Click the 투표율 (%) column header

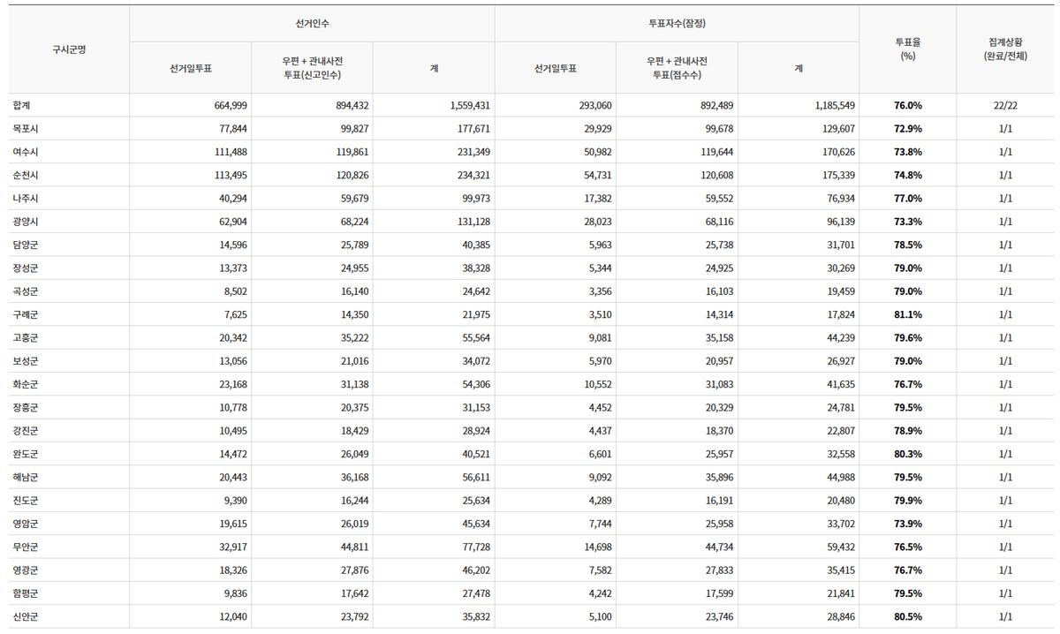[907, 49]
